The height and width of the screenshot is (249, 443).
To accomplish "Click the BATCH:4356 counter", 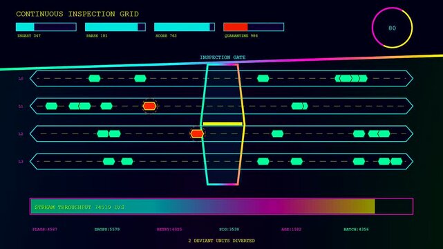I will [356, 229].
